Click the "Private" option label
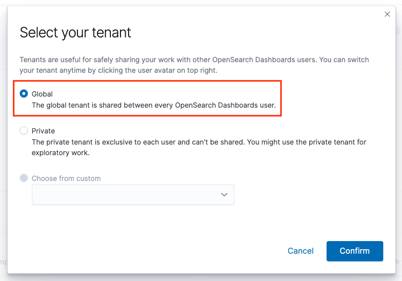This screenshot has height=281, width=402. pos(43,131)
